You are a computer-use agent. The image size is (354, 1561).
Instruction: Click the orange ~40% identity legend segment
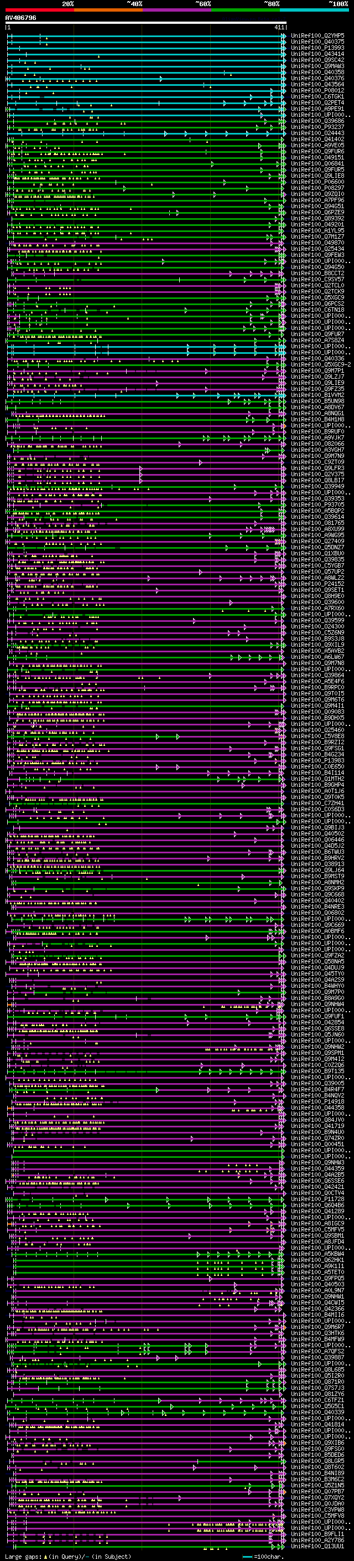coord(108,10)
